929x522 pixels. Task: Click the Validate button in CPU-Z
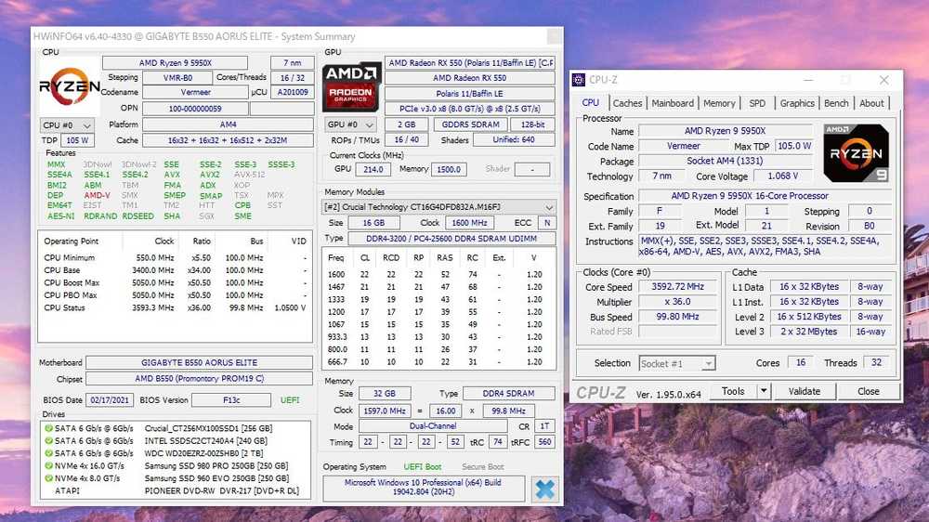coord(804,391)
